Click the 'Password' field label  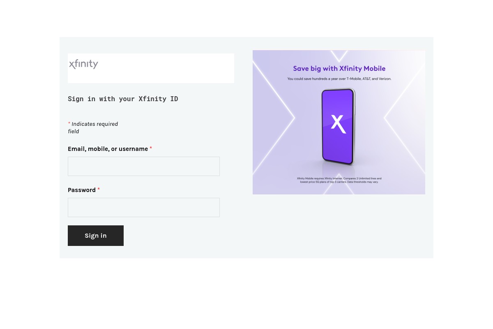click(82, 190)
